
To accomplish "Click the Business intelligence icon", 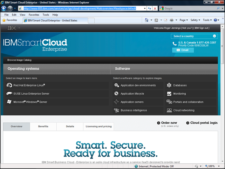I will (x=116, y=110).
